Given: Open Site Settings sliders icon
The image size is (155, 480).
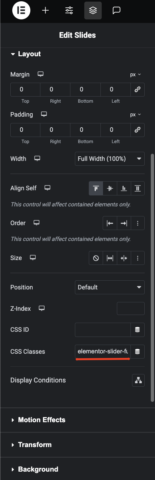Looking at the screenshot, I should [69, 11].
